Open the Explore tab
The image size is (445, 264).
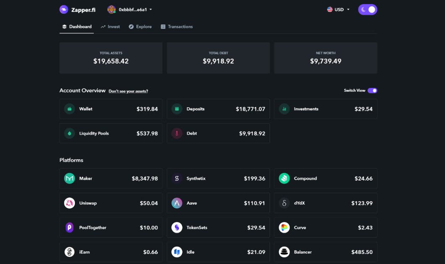tap(140, 26)
